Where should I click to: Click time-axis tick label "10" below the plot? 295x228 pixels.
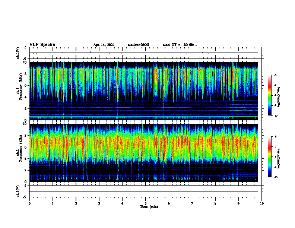click(262, 203)
